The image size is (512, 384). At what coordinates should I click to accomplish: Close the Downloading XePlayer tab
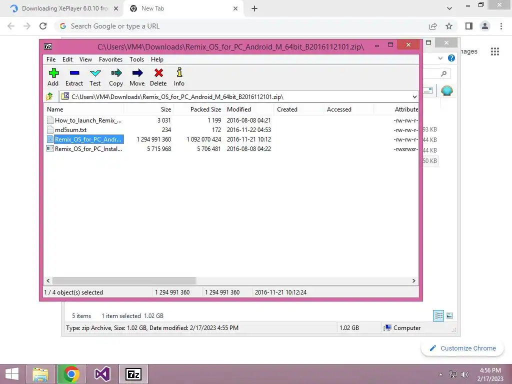pos(116,8)
